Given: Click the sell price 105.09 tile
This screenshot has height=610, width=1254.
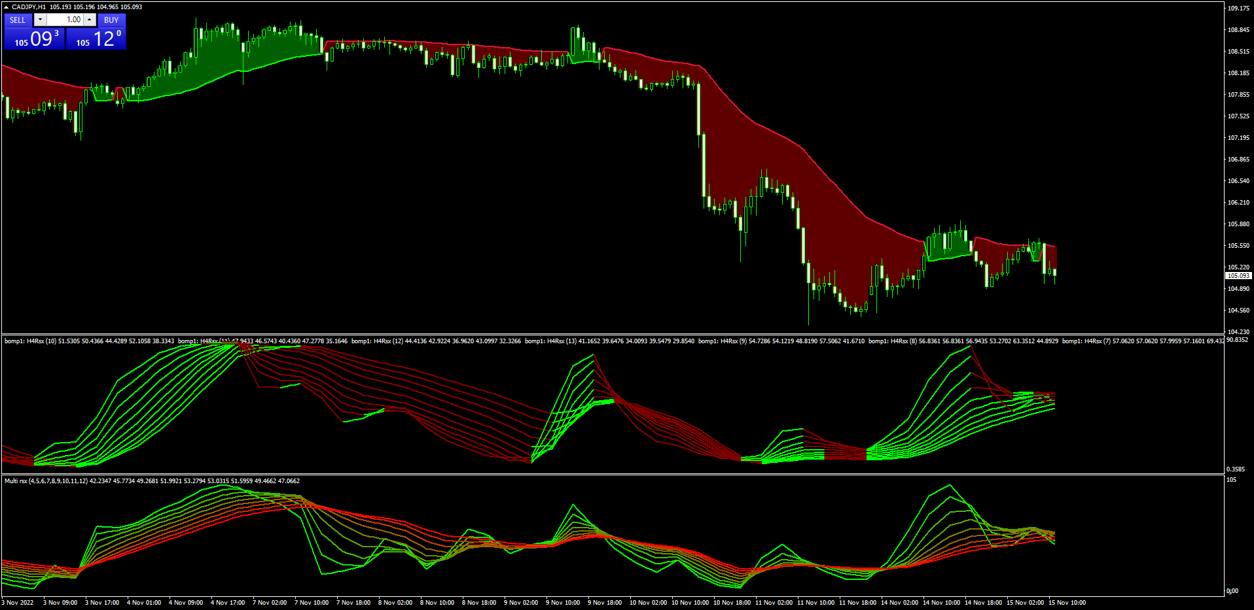Looking at the screenshot, I should point(35,39).
